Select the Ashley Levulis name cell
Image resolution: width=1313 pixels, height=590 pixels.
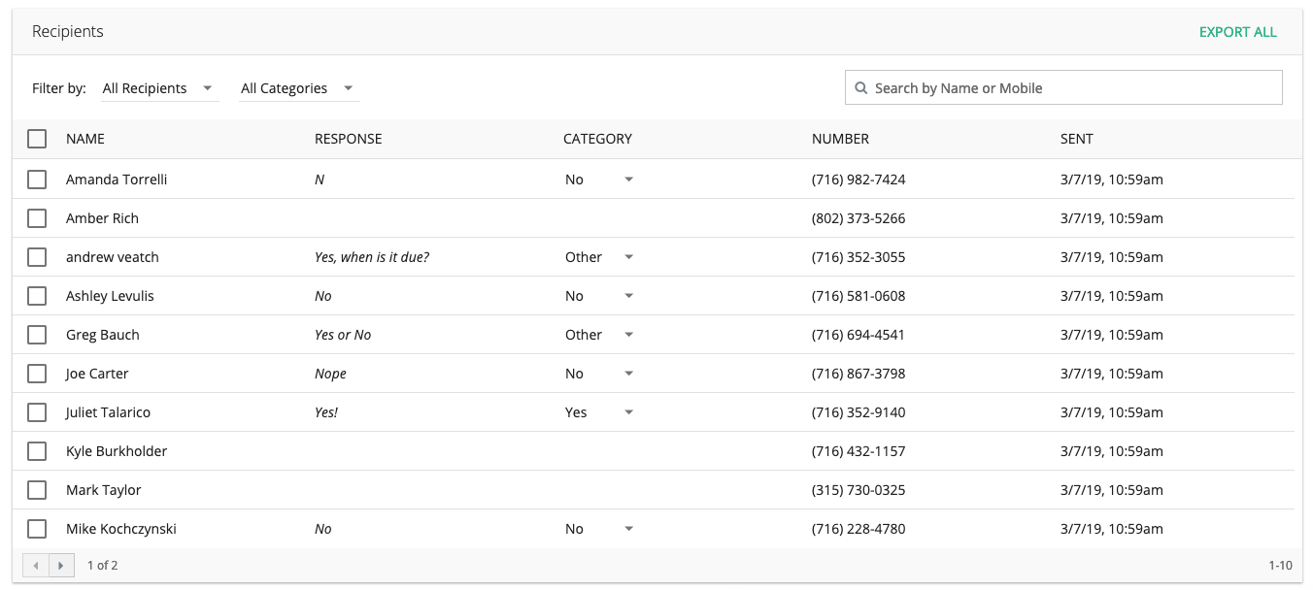click(x=110, y=296)
